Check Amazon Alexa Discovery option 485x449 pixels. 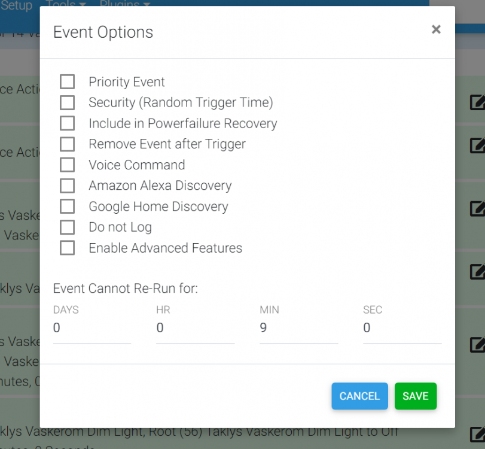(x=67, y=186)
